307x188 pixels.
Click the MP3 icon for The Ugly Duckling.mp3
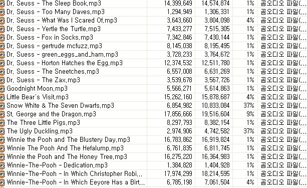point(2,131)
